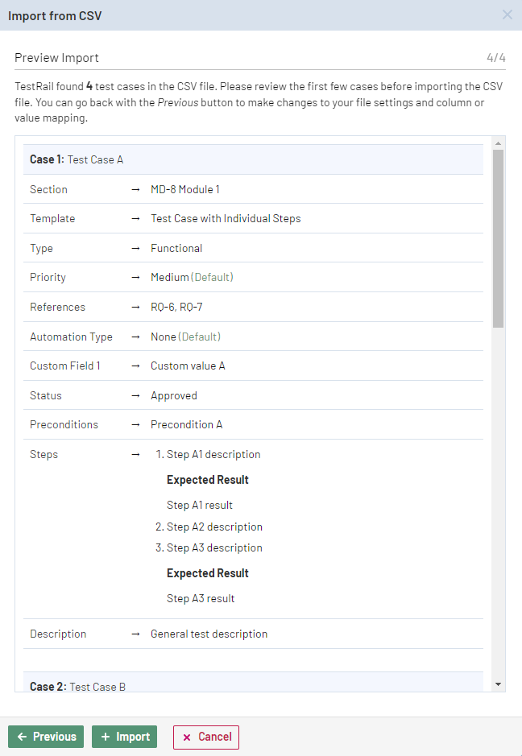Click the Import button
Viewport: 522px width, 756px height.
click(x=124, y=737)
